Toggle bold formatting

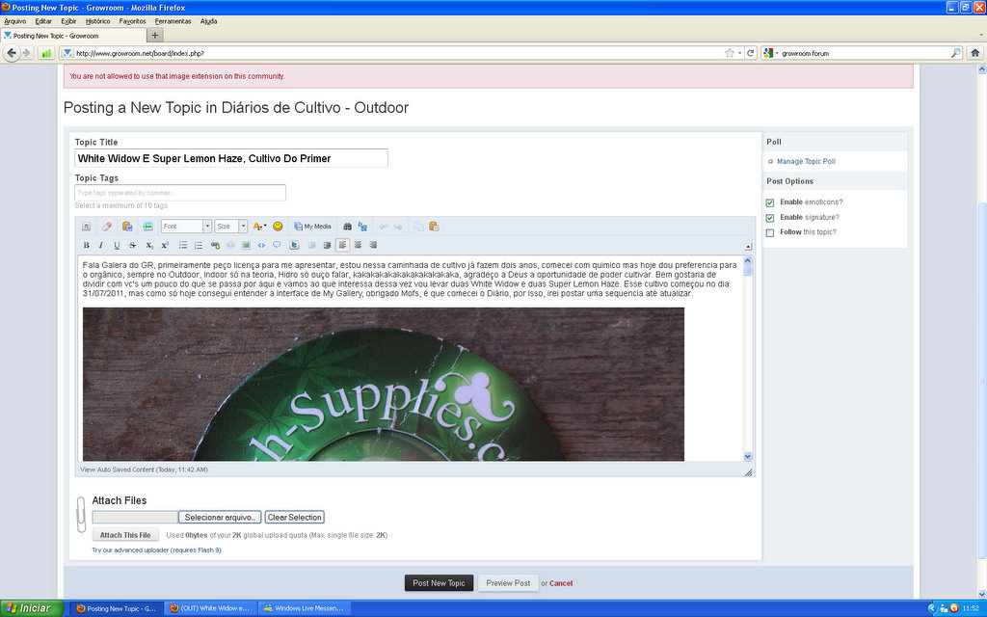point(86,245)
